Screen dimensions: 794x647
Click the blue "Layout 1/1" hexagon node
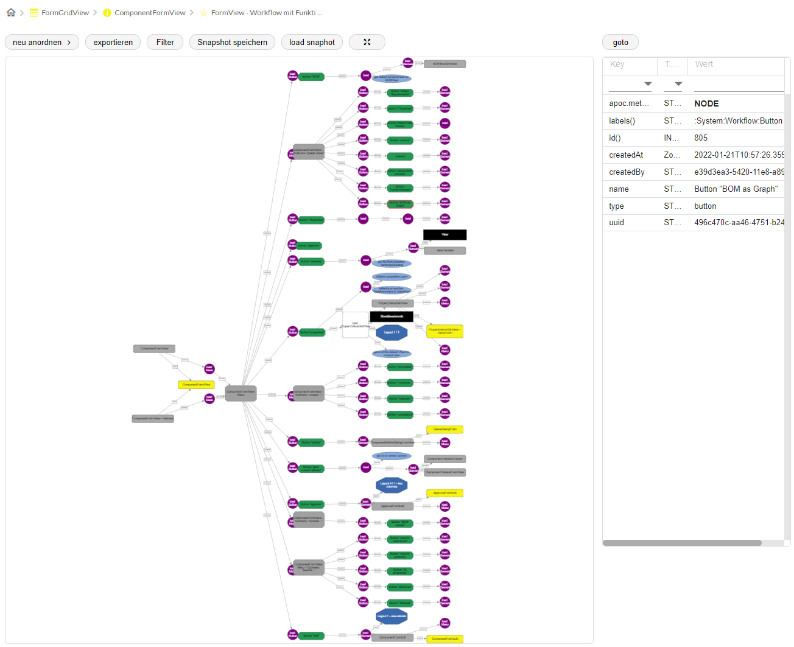click(x=391, y=332)
